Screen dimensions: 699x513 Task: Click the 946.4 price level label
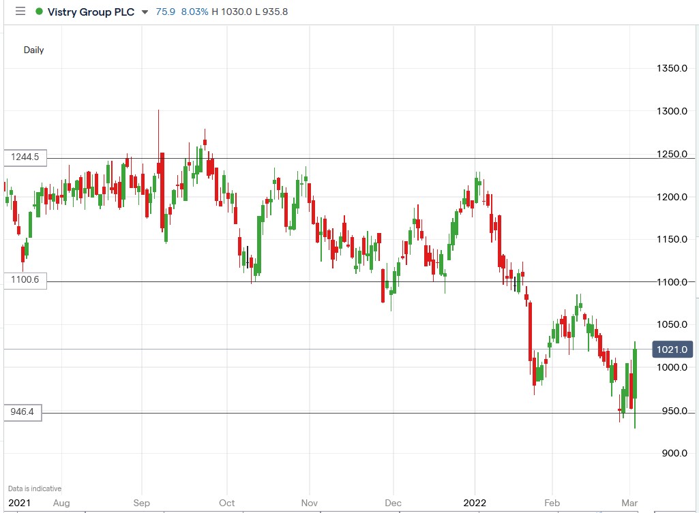point(23,411)
